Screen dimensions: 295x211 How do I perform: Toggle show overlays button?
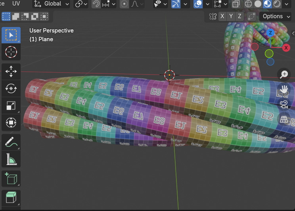198,4
